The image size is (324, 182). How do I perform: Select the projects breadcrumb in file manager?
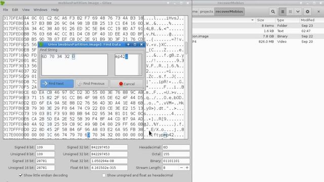point(207,12)
